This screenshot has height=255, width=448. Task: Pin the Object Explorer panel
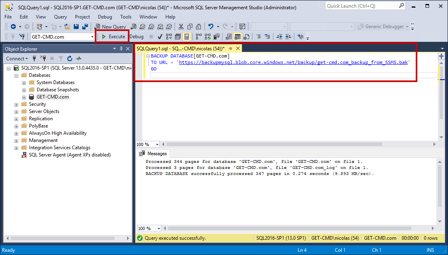click(121, 49)
